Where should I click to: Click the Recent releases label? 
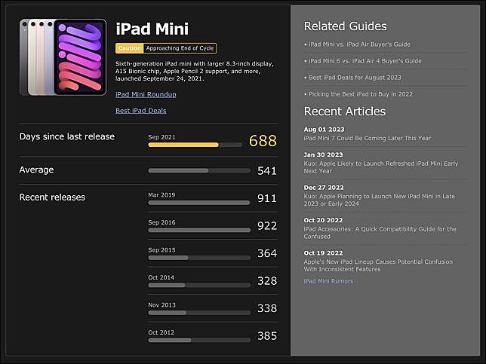(52, 197)
